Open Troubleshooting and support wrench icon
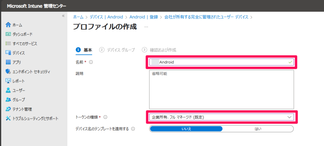Image resolution: width=324 pixels, height=146 pixels. pos(8,118)
